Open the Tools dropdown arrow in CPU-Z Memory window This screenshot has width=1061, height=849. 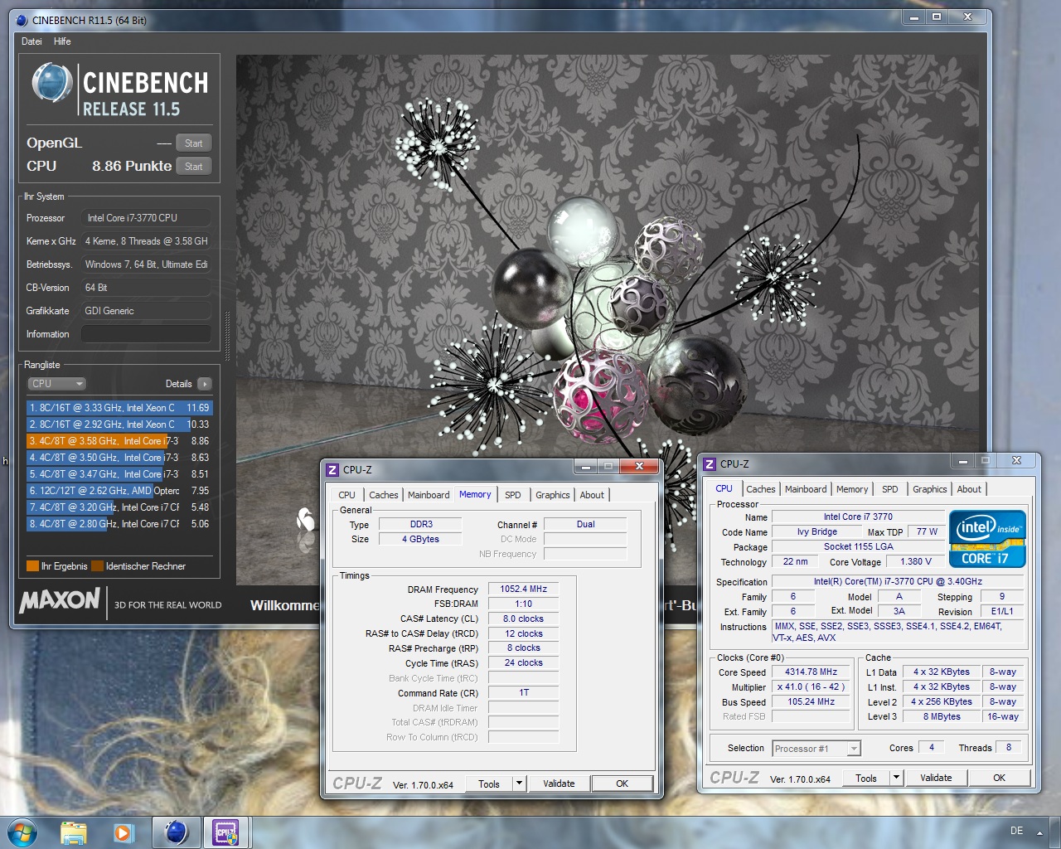[x=519, y=784]
